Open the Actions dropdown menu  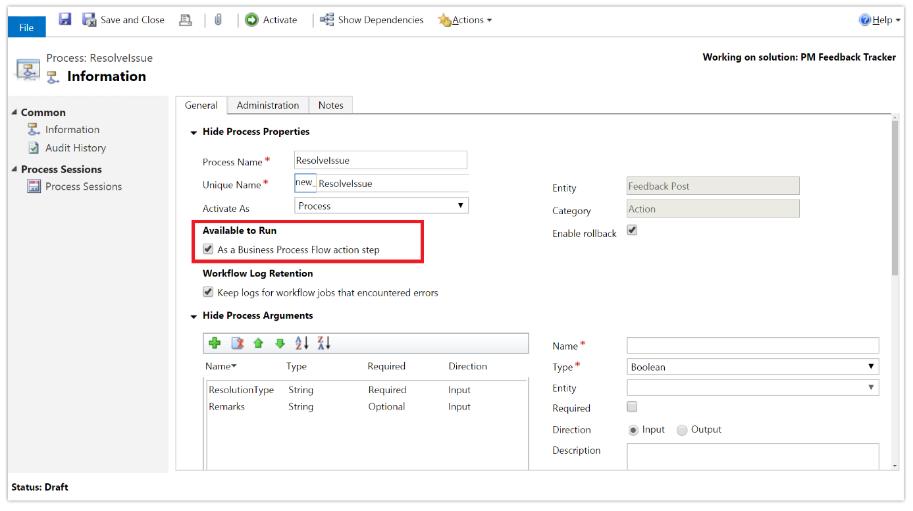(465, 20)
